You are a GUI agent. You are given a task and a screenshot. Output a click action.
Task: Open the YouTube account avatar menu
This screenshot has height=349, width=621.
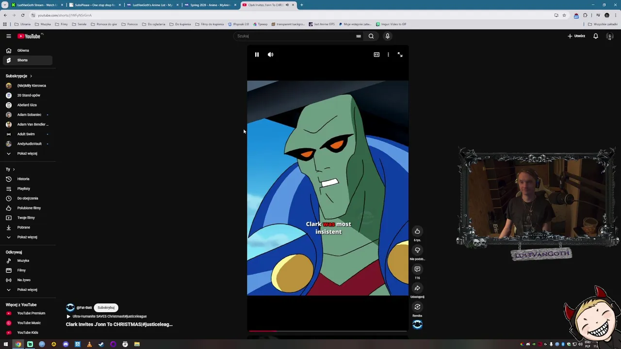(610, 36)
